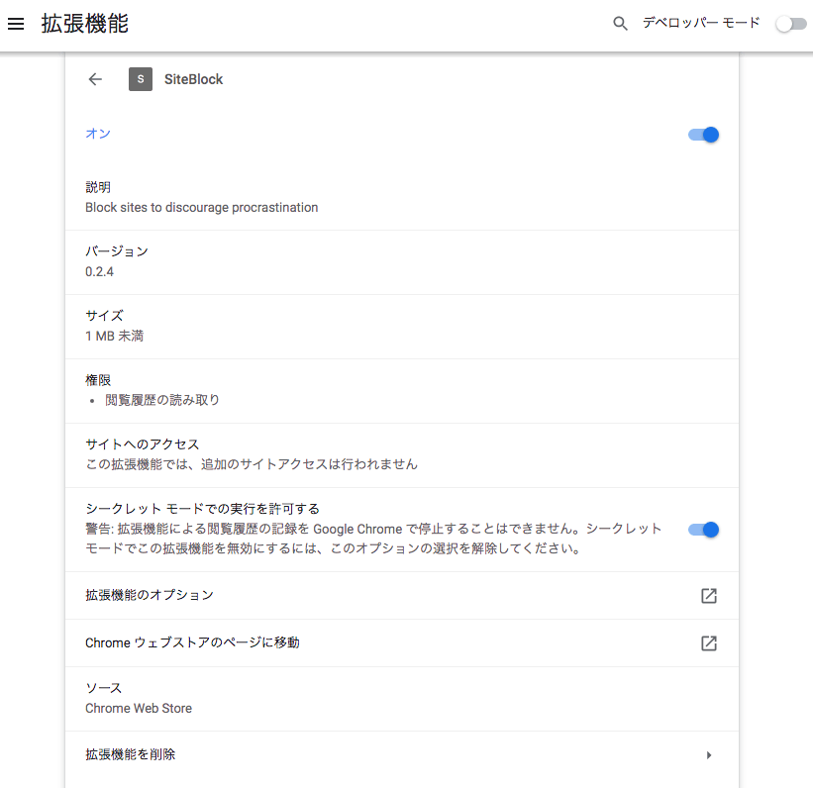The width and height of the screenshot is (813, 788).
Task: Click permission item 閲覧履歴の読み取り
Action: 162,400
